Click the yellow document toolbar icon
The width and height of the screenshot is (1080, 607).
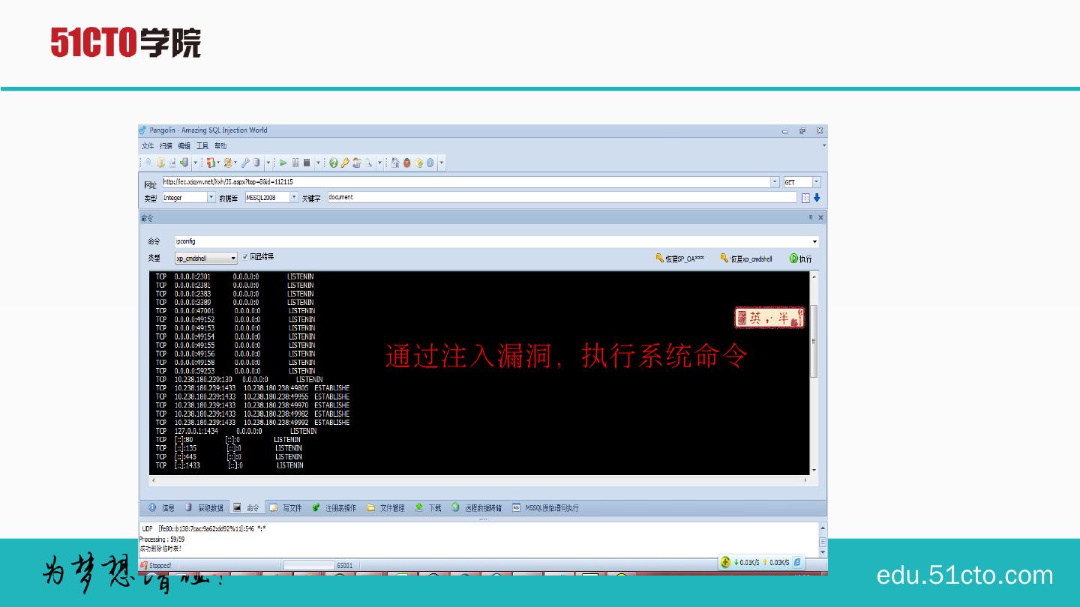tap(160, 163)
